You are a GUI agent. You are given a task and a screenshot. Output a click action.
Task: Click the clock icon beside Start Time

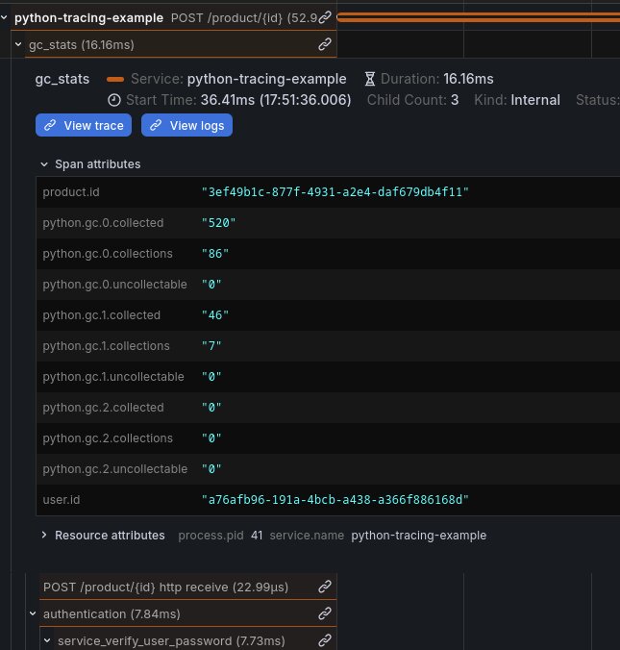pos(114,100)
